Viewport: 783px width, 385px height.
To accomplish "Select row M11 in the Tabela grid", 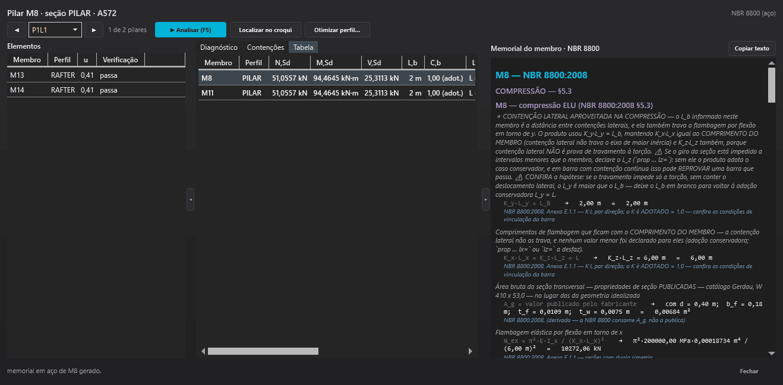I will 337,93.
